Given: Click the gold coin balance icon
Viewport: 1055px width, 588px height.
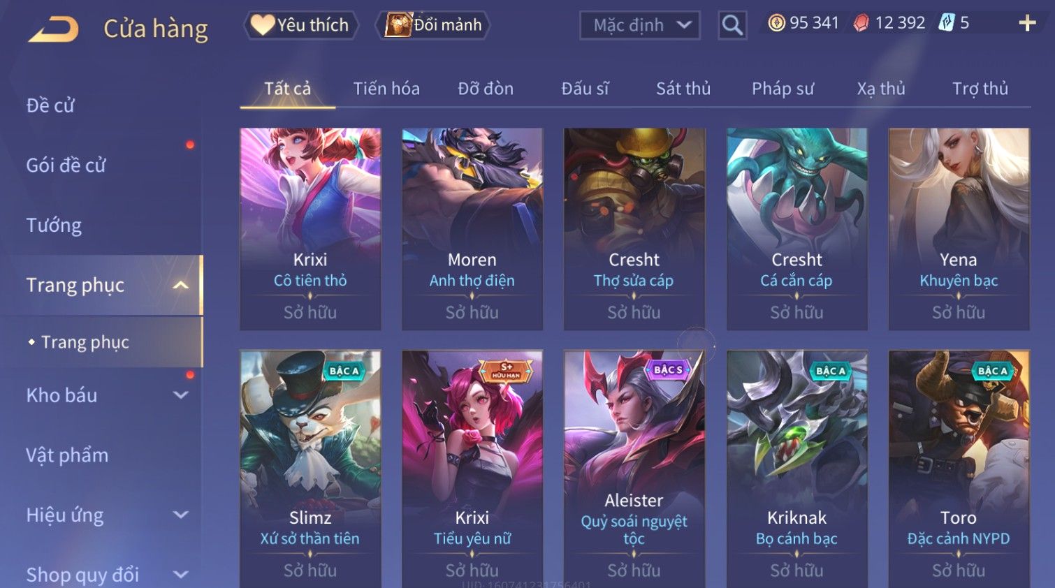Looking at the screenshot, I should coord(776,23).
